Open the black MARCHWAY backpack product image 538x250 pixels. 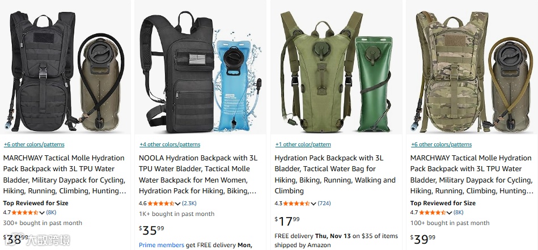65,71
